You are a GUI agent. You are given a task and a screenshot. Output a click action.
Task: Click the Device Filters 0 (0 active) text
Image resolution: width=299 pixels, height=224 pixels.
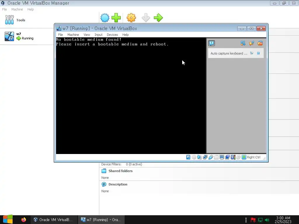[122, 164]
